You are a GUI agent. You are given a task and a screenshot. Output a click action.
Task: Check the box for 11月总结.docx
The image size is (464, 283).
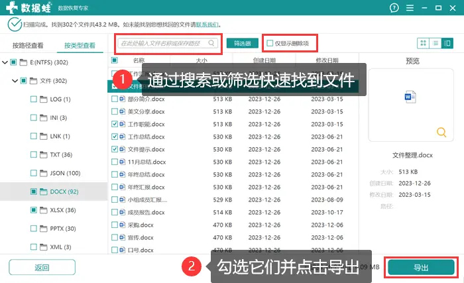point(115,162)
